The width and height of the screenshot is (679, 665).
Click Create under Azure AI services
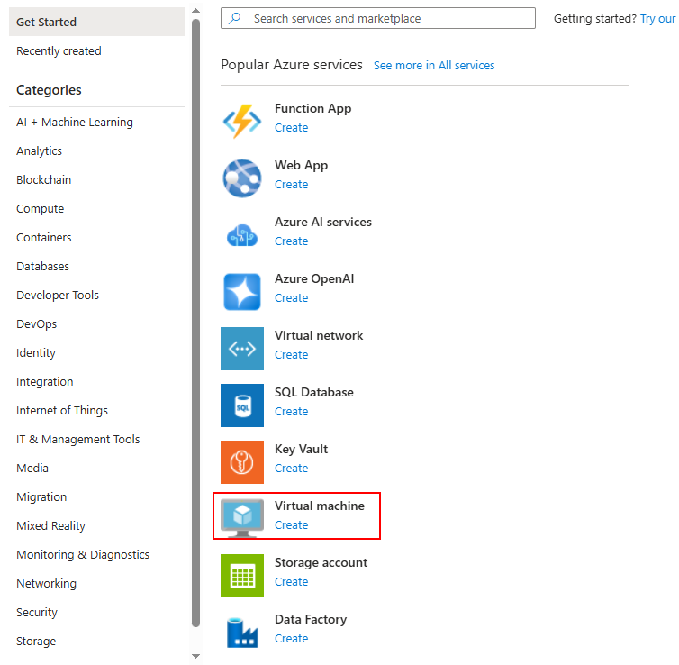(x=292, y=241)
